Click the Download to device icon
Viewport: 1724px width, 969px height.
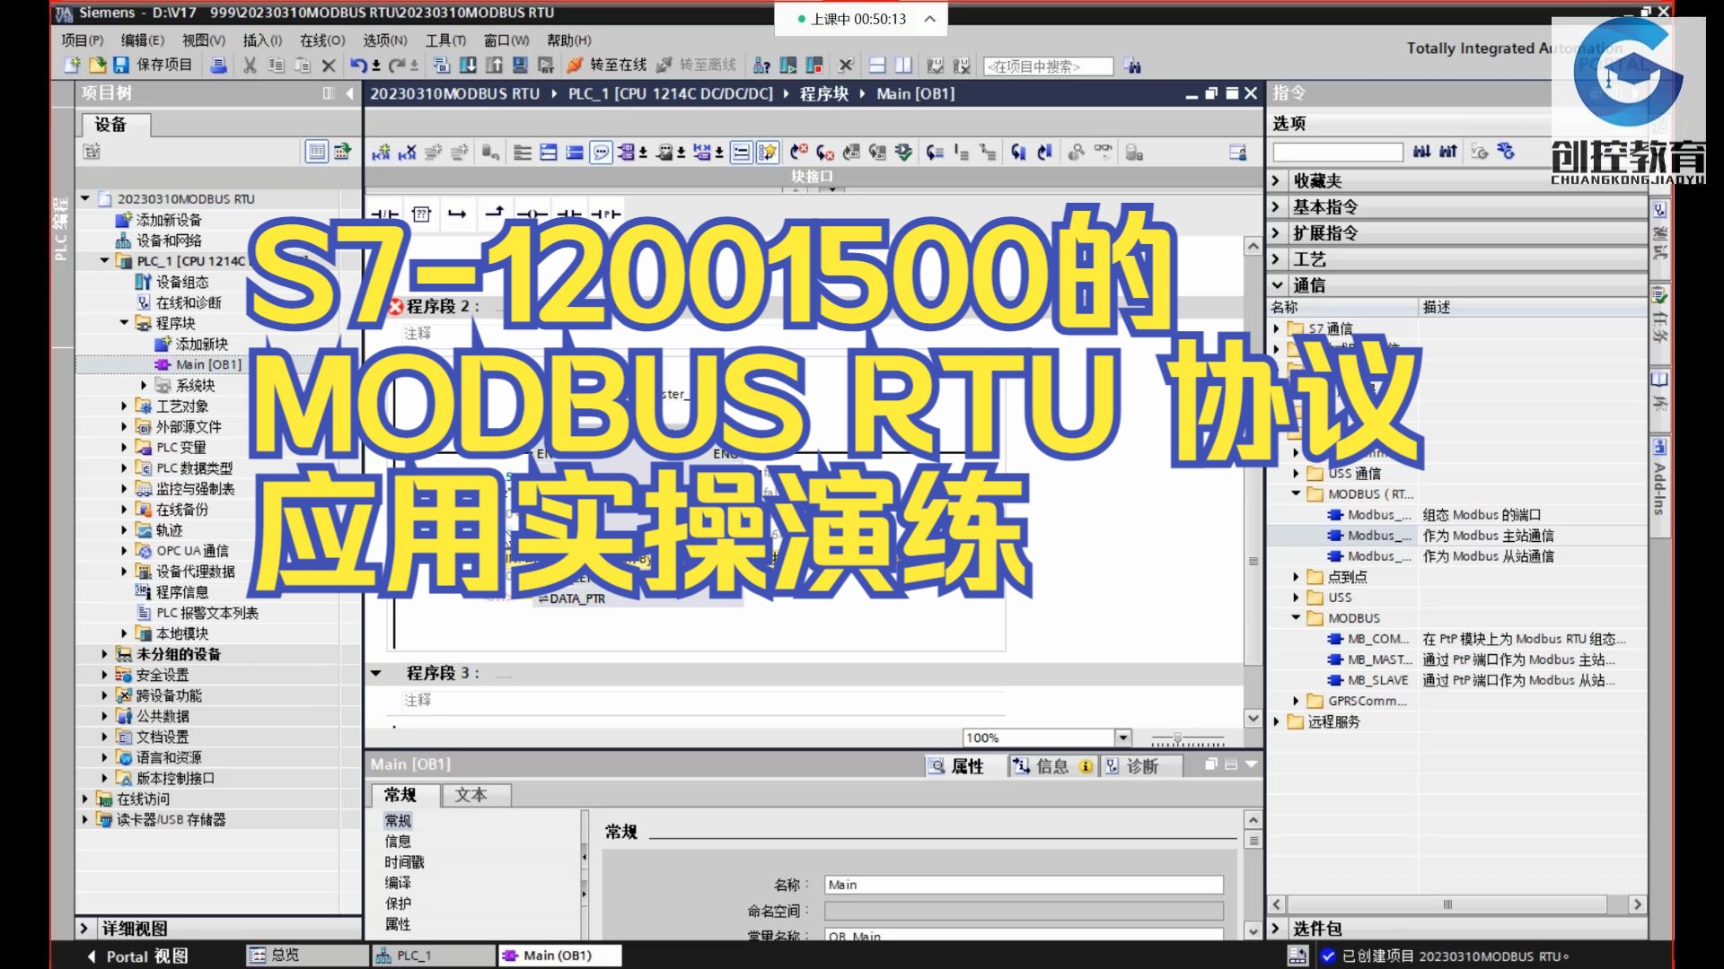point(468,65)
